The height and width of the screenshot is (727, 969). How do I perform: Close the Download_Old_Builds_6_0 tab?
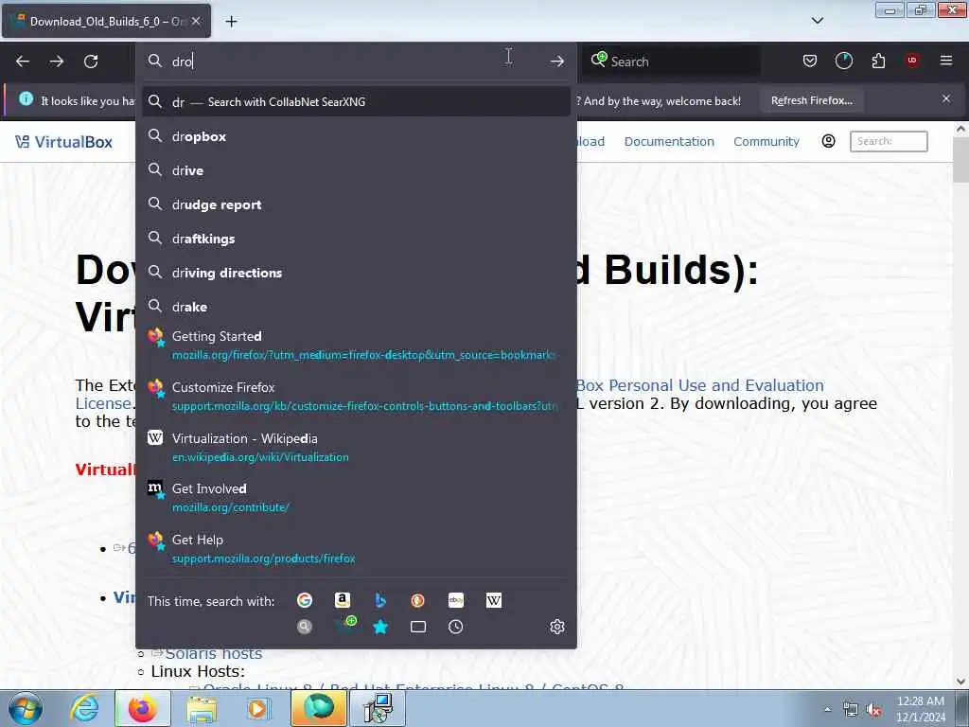[x=196, y=21]
